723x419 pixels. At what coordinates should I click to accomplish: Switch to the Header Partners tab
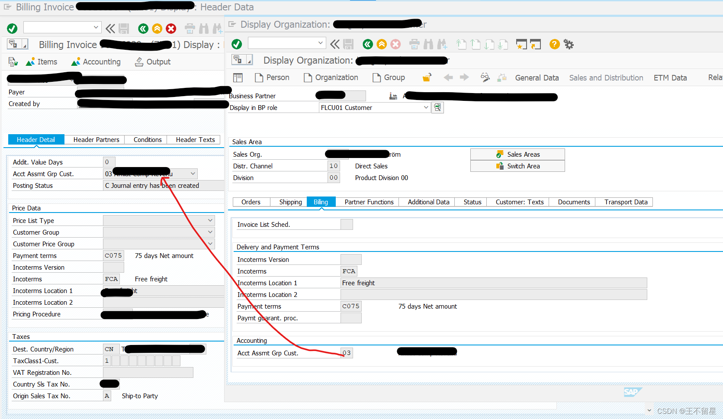tap(96, 140)
